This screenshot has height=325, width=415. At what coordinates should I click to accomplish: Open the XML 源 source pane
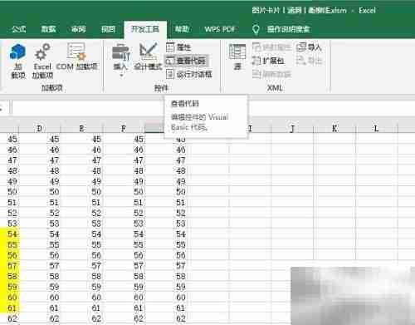coord(237,57)
